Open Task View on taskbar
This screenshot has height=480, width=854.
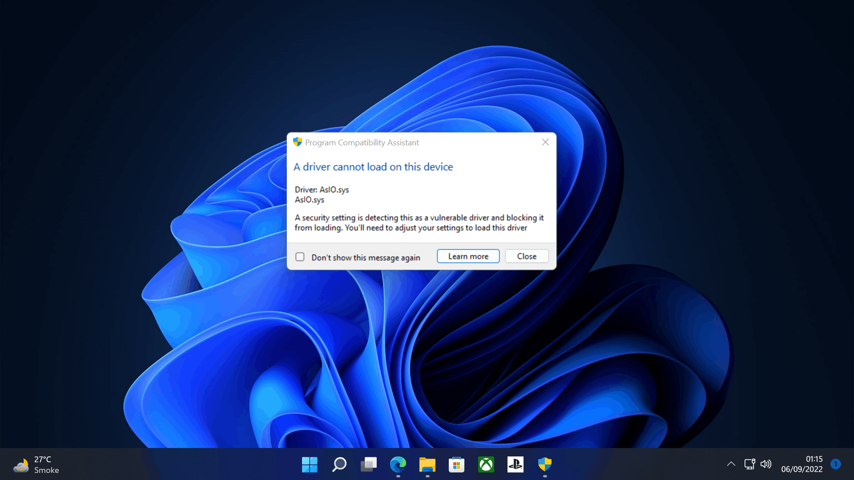click(369, 464)
